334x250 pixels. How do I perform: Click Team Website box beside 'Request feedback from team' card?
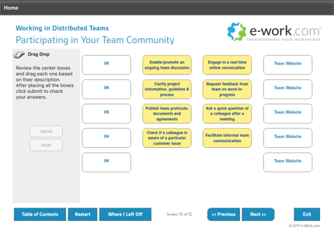click(287, 90)
